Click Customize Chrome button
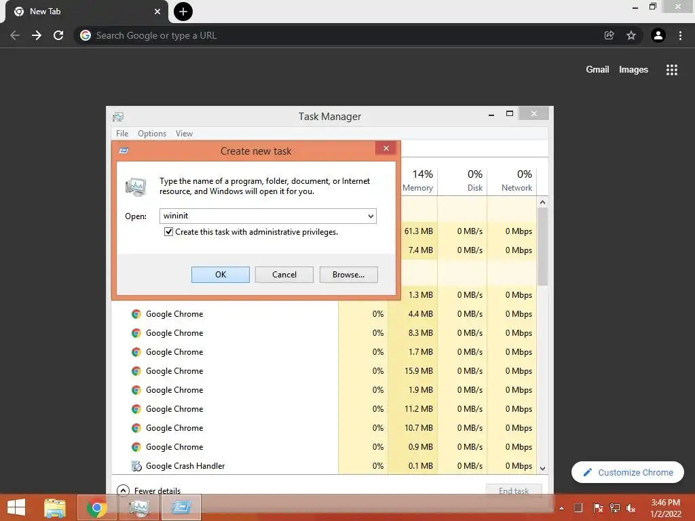 [x=628, y=472]
